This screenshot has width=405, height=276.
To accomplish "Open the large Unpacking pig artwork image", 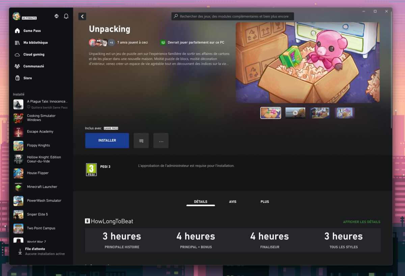I will 308,62.
